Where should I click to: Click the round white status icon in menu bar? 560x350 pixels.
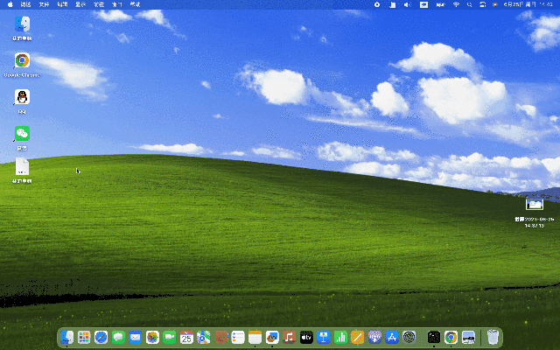377,4
